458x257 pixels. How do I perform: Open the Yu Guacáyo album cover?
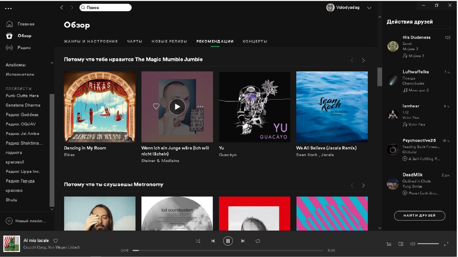pyautogui.click(x=255, y=107)
